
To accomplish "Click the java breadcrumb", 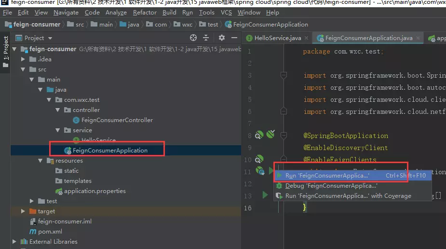I will pos(129,25).
